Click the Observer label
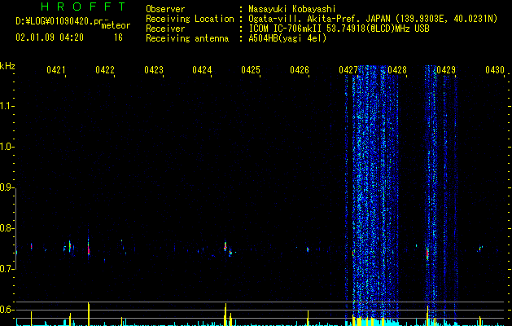The height and width of the screenshot is (326, 512). 165,9
